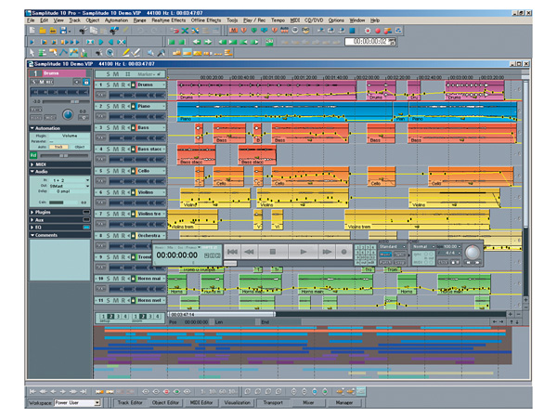Collapse the Automation section

(32, 128)
